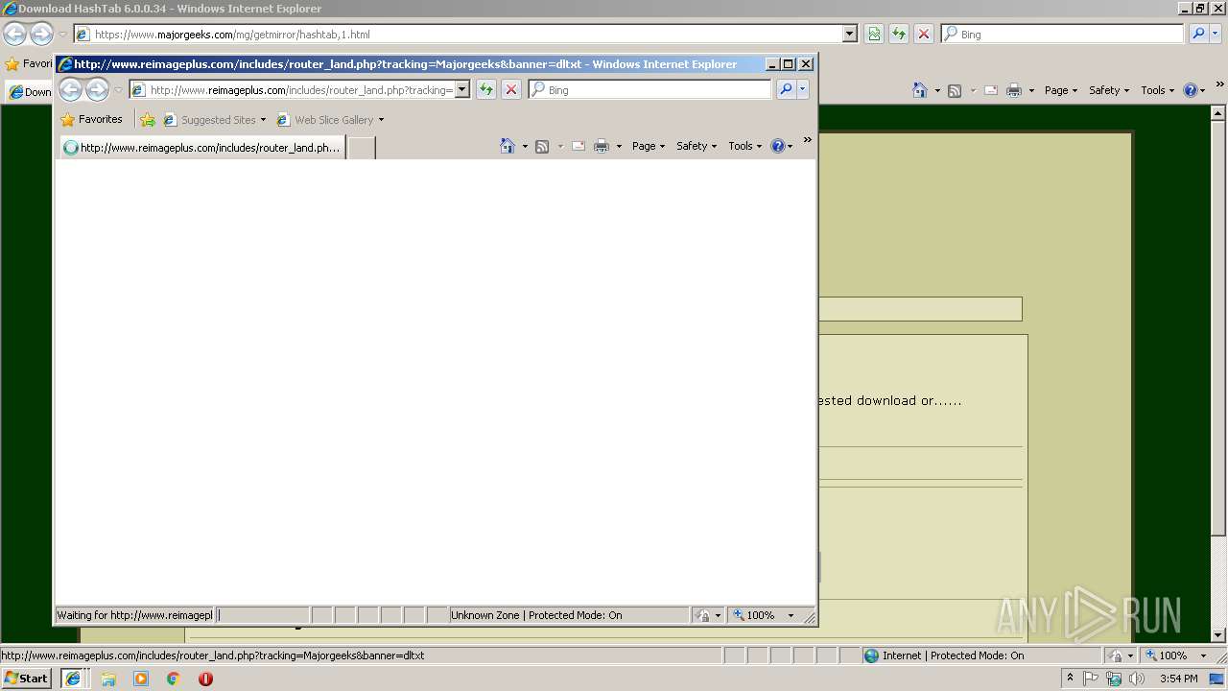The width and height of the screenshot is (1228, 691).
Task: Click Bing search box in main window
Action: [1062, 34]
